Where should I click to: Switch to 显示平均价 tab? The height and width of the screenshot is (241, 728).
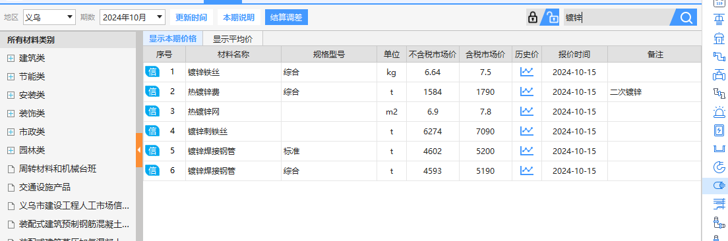tap(233, 38)
